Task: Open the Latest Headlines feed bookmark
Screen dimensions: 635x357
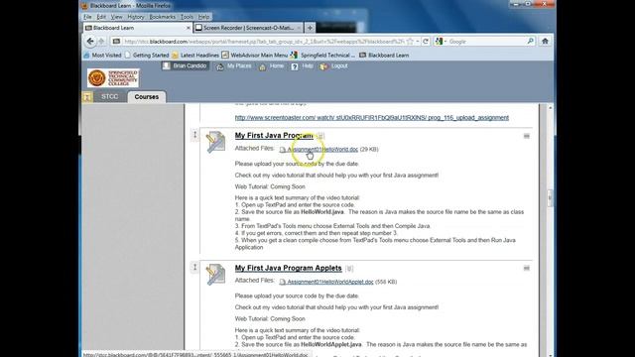Action: click(x=195, y=56)
